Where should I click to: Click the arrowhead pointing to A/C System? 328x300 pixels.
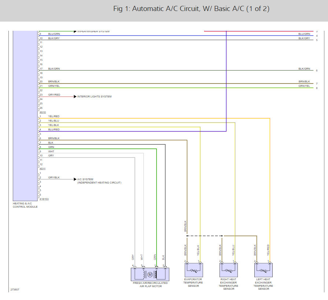click(75, 179)
